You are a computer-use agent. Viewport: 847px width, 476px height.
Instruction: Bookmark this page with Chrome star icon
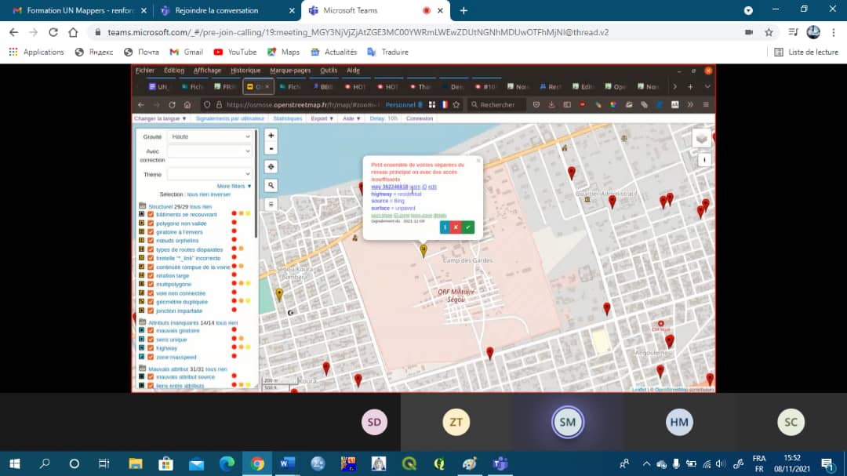click(769, 32)
